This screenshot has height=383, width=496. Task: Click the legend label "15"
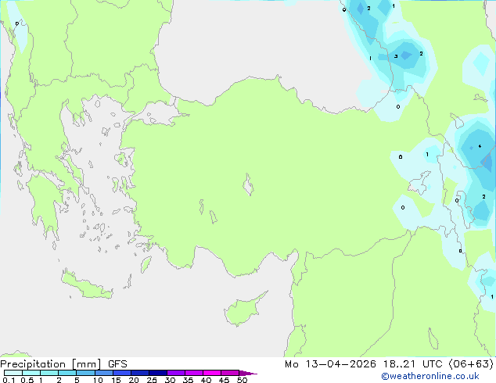(x=116, y=380)
